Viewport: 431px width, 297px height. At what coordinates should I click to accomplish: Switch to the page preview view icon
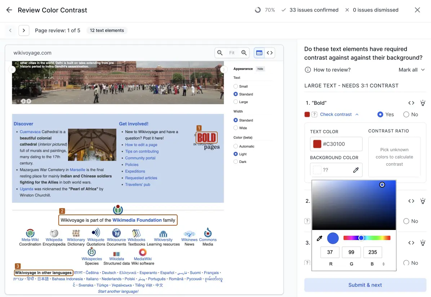pos(259,53)
